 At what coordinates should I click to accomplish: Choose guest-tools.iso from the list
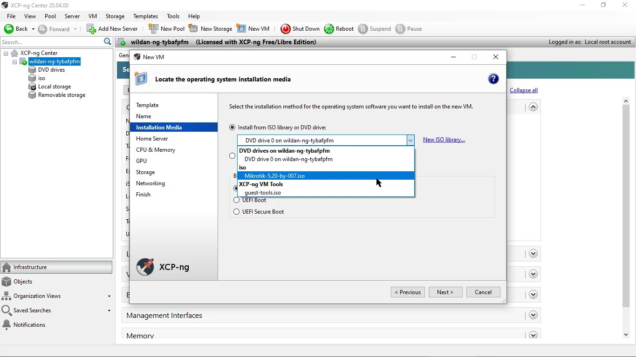point(326,193)
